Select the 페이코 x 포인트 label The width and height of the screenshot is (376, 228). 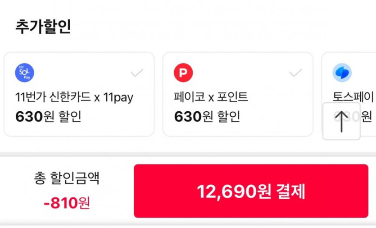(x=211, y=97)
